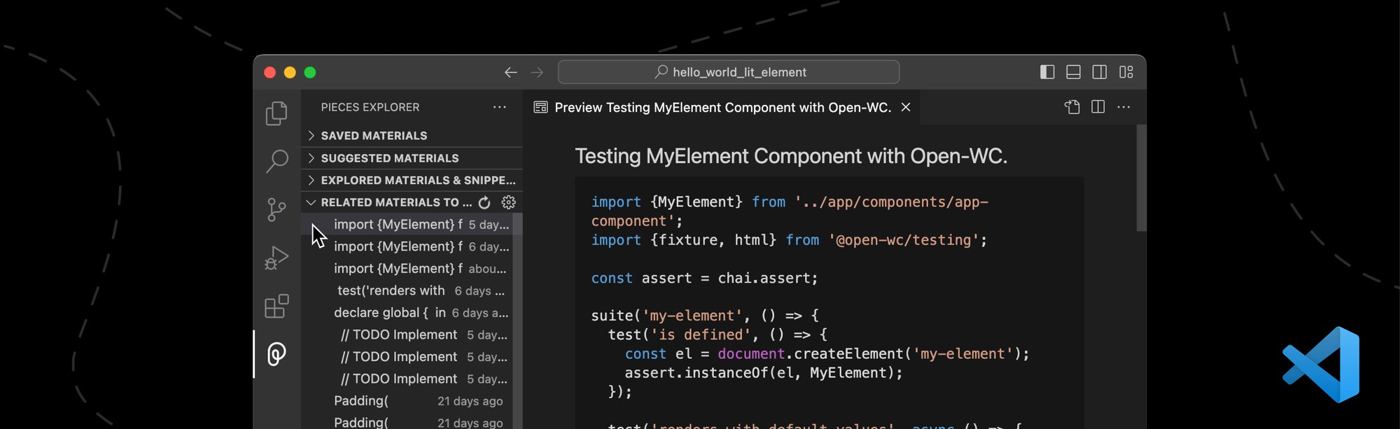Image resolution: width=1400 pixels, height=429 pixels.
Task: Expand the Saved Materials section
Action: [x=412, y=136]
